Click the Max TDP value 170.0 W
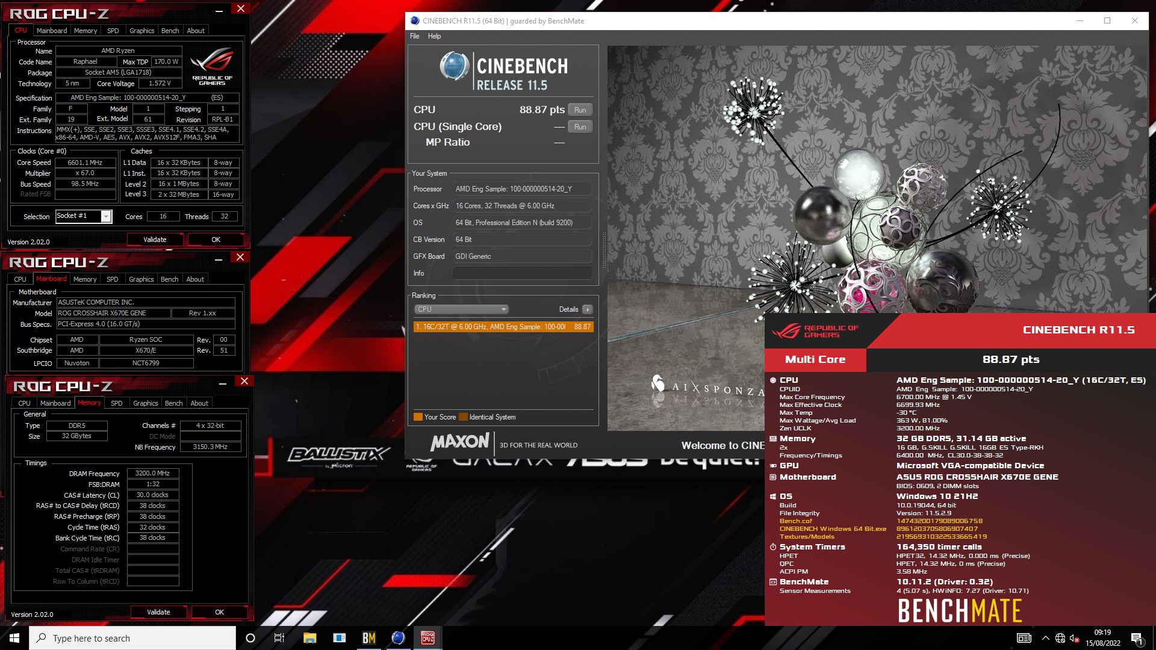This screenshot has height=650, width=1156. click(x=167, y=62)
